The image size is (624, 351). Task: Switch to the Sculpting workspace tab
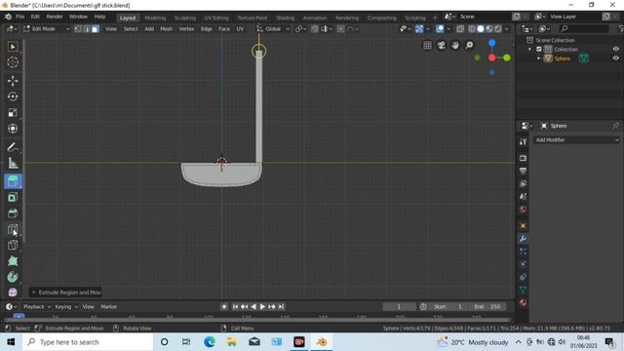coord(185,18)
